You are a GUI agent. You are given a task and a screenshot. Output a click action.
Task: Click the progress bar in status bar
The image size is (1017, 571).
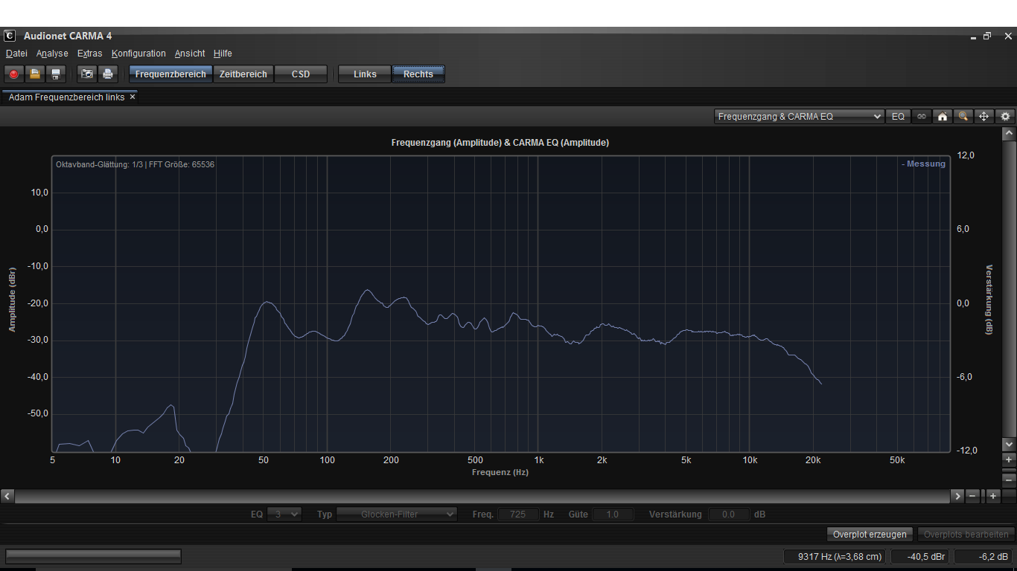point(93,556)
